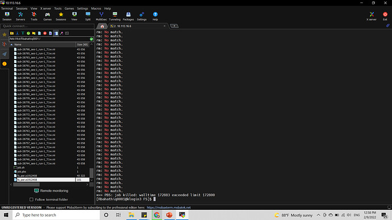Create a new folder in SFTP browser
The width and height of the screenshot is (392, 220).
point(34,33)
